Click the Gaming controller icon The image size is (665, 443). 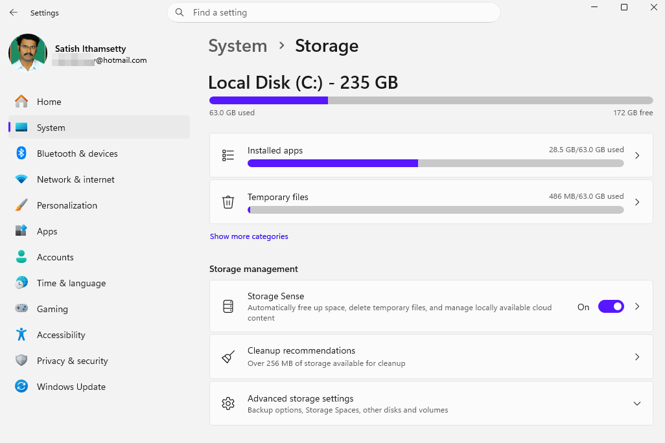[x=21, y=308]
